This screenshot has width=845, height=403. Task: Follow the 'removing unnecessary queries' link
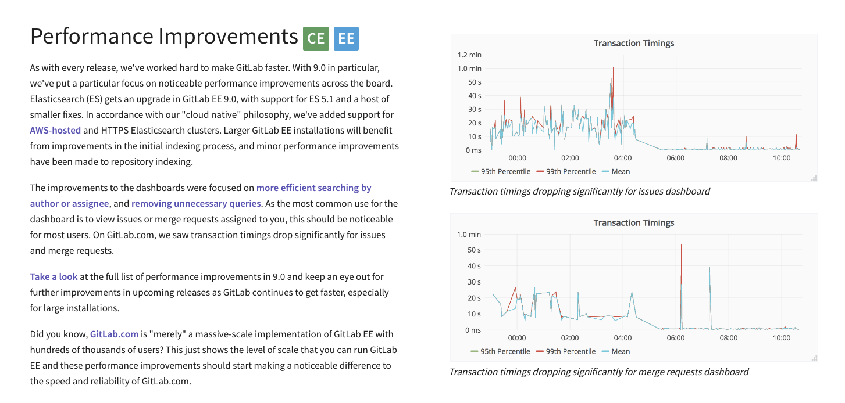tap(196, 203)
